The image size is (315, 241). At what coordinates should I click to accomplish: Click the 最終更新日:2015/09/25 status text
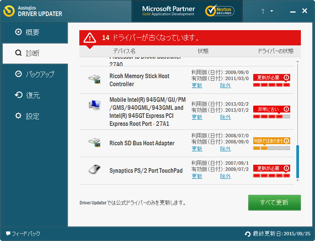[x=282, y=234]
